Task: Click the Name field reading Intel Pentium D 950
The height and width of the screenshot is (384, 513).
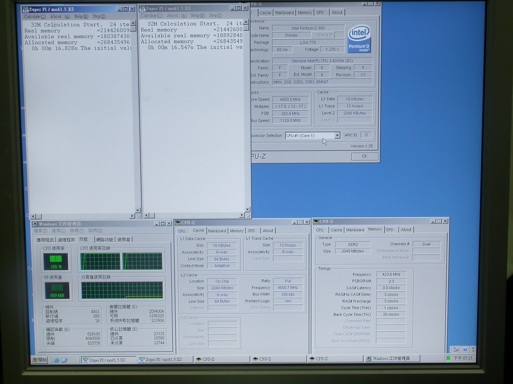Action: [308, 28]
